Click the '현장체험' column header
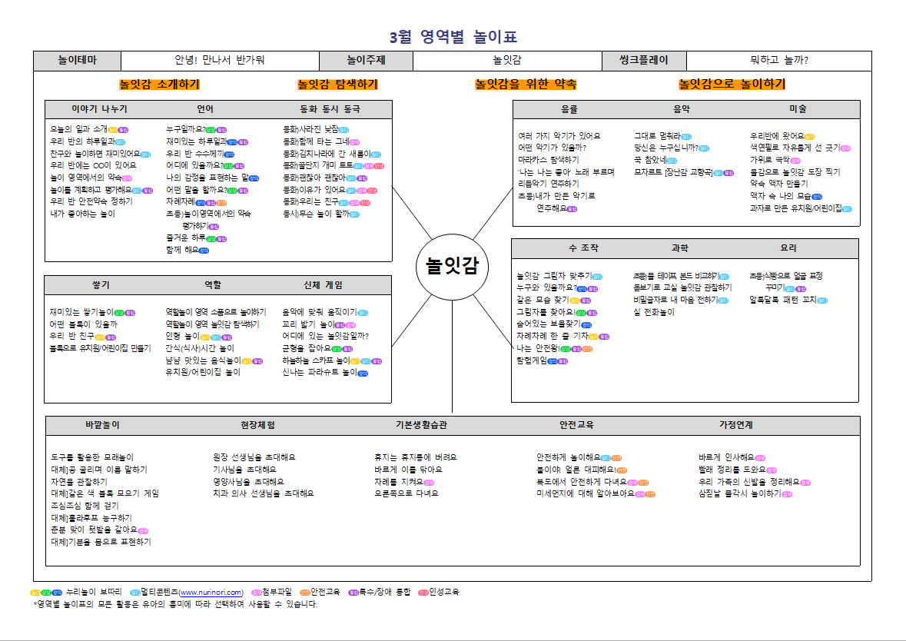 pos(257,425)
